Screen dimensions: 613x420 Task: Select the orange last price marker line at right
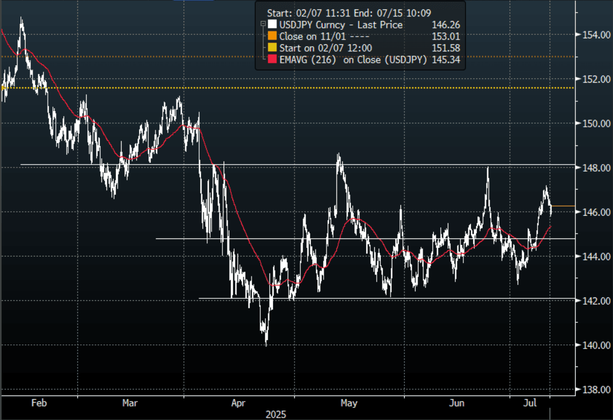coord(563,206)
